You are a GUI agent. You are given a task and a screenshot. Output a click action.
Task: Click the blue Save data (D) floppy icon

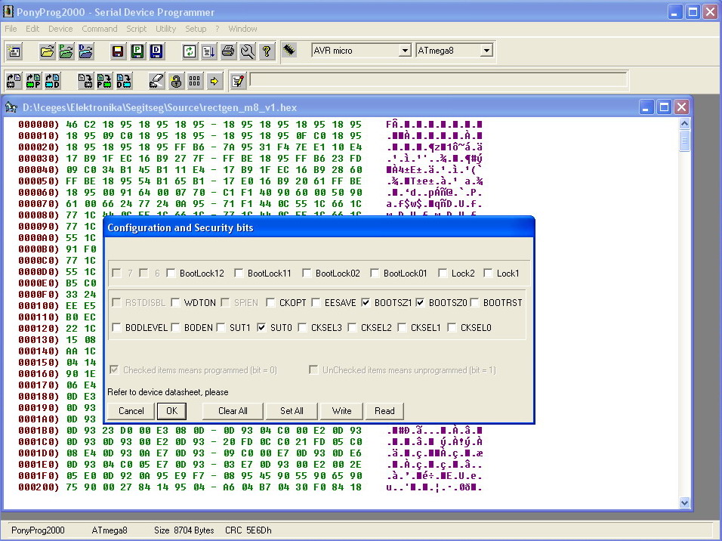point(156,51)
